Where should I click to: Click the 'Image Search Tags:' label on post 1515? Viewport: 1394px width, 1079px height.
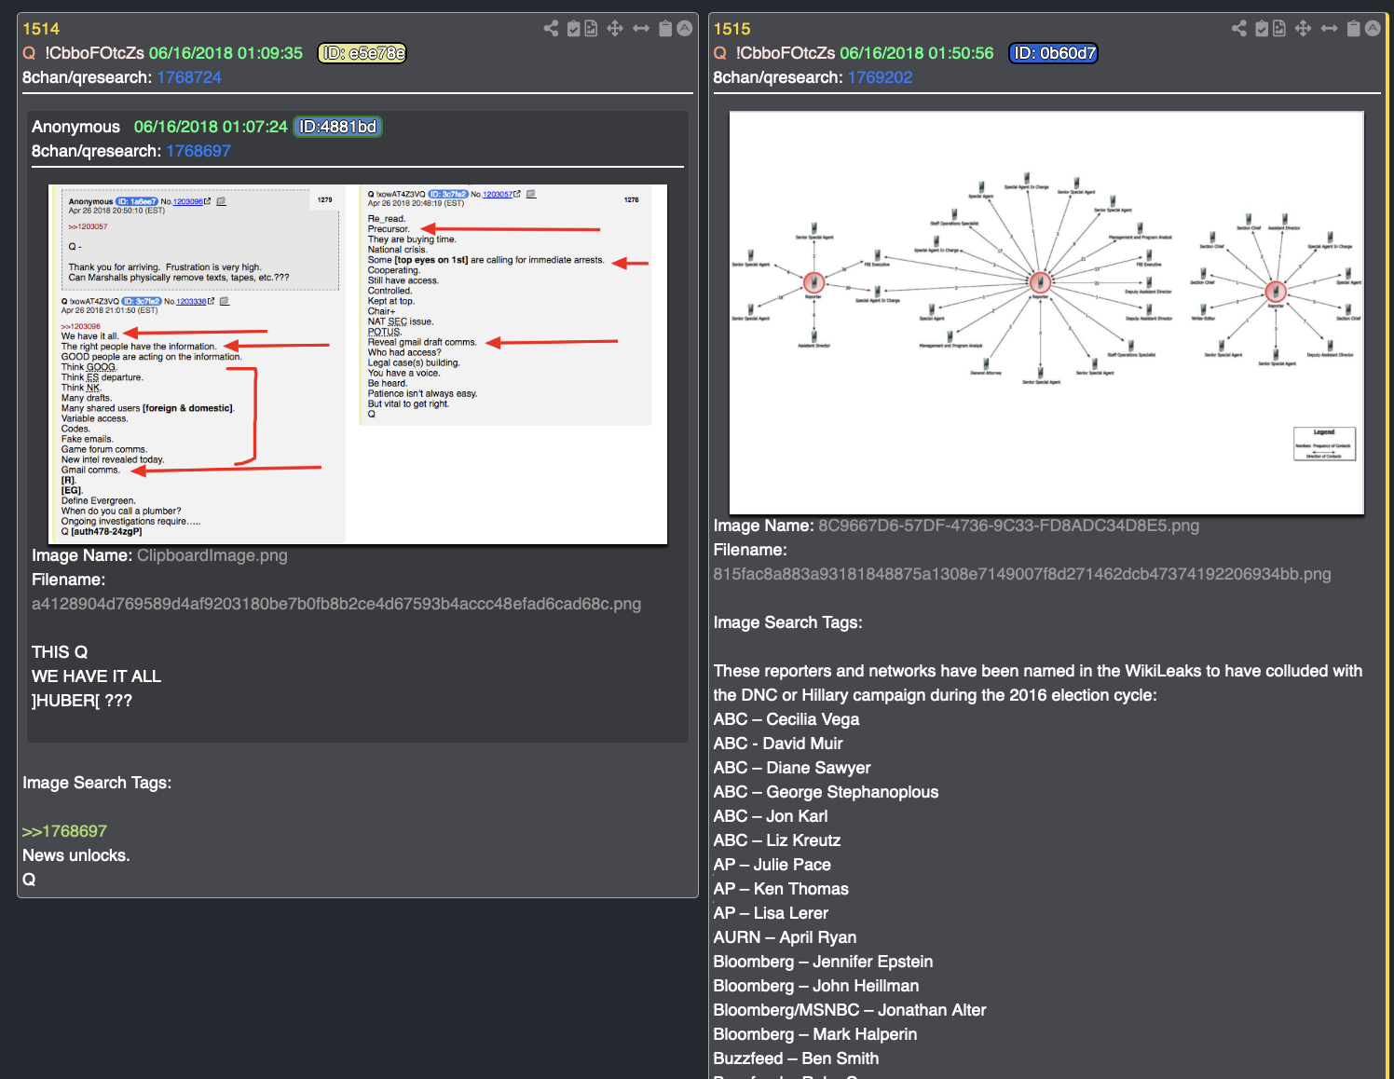pyautogui.click(x=787, y=622)
